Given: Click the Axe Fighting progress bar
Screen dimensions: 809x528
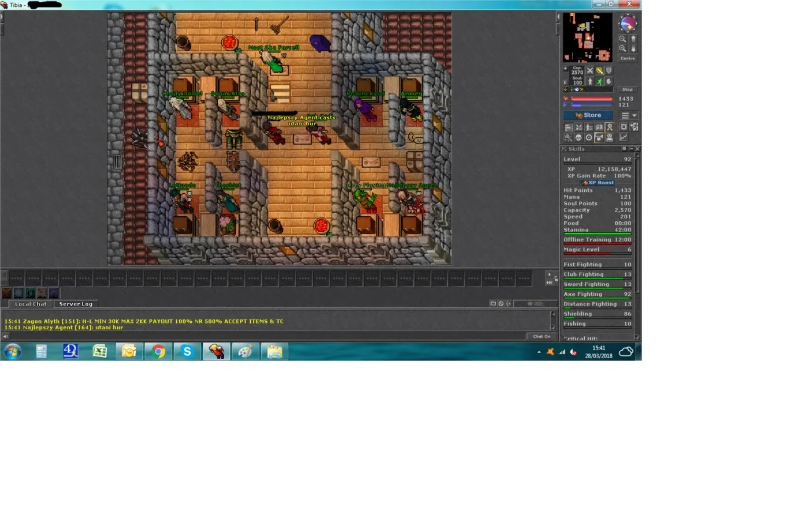Looking at the screenshot, I should point(598,299).
